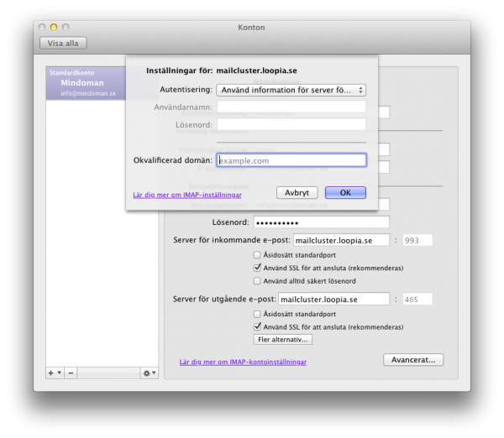504x438 pixels.
Task: Open the Avancerat settings
Action: coord(413,360)
